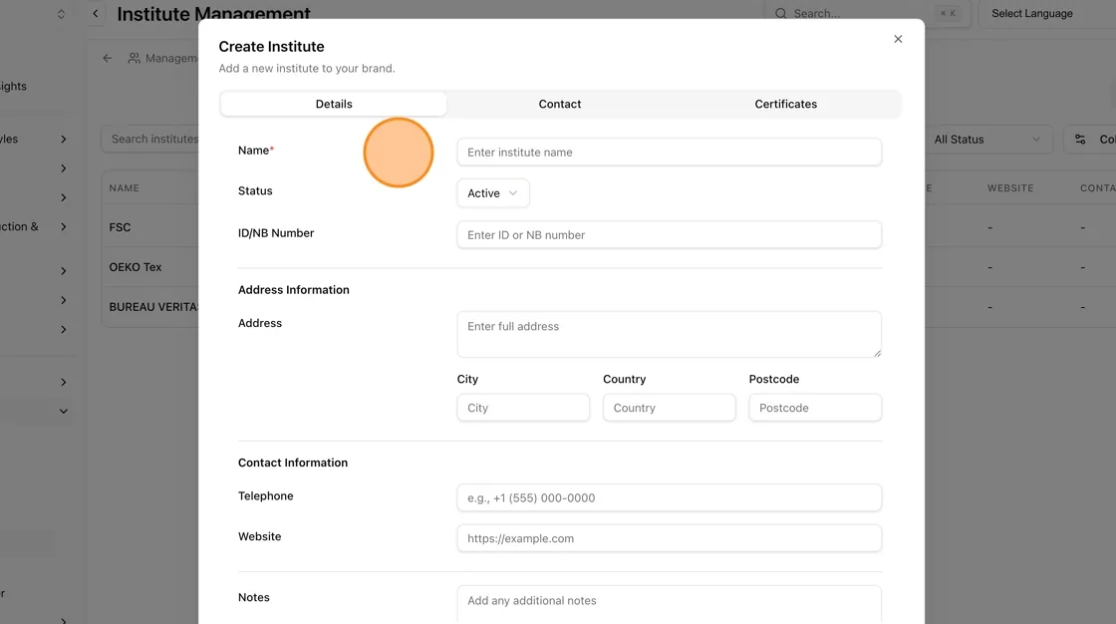
Task: Click the full address text area
Action: [669, 334]
